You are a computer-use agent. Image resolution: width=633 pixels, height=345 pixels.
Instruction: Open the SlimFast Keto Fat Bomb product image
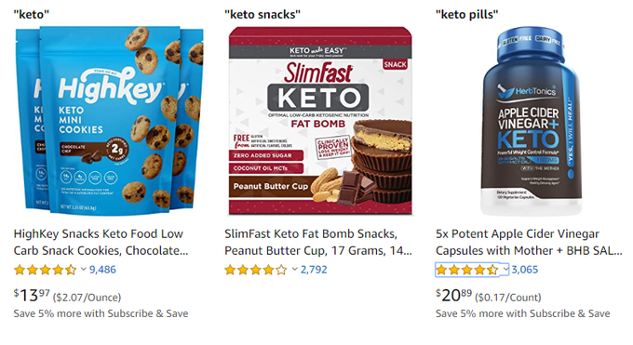click(x=320, y=120)
